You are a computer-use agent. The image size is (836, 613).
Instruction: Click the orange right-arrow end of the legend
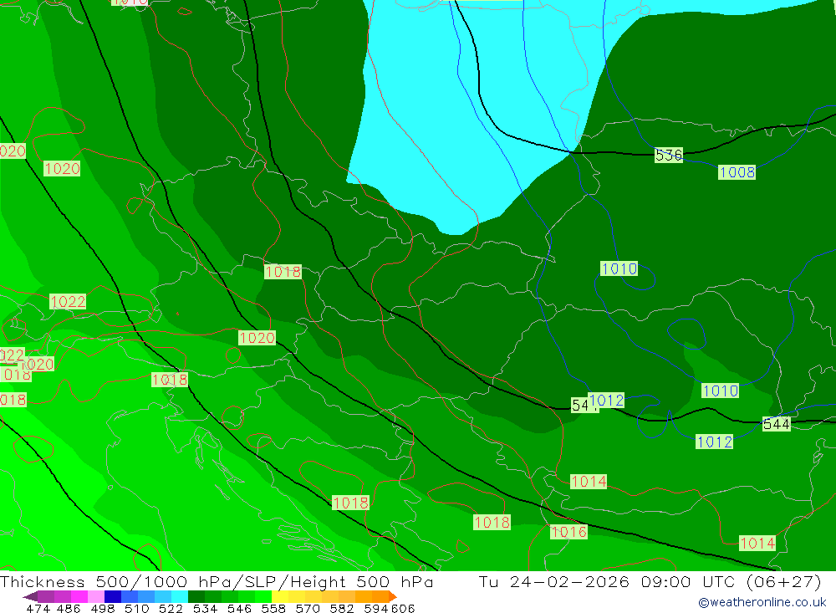pyautogui.click(x=393, y=596)
